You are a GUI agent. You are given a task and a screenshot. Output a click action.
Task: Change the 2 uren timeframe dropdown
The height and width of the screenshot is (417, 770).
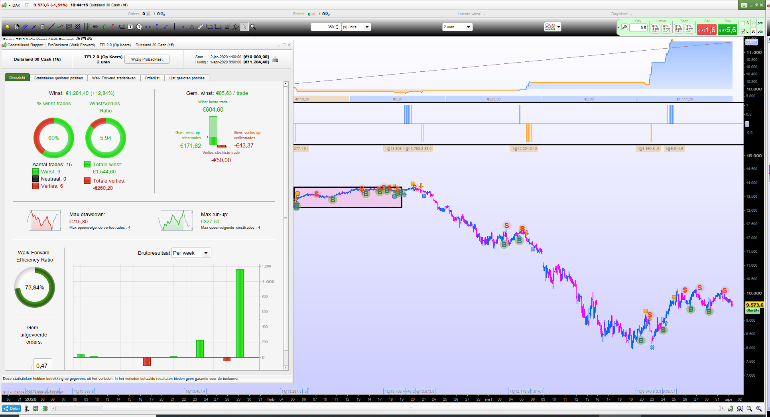tap(457, 27)
